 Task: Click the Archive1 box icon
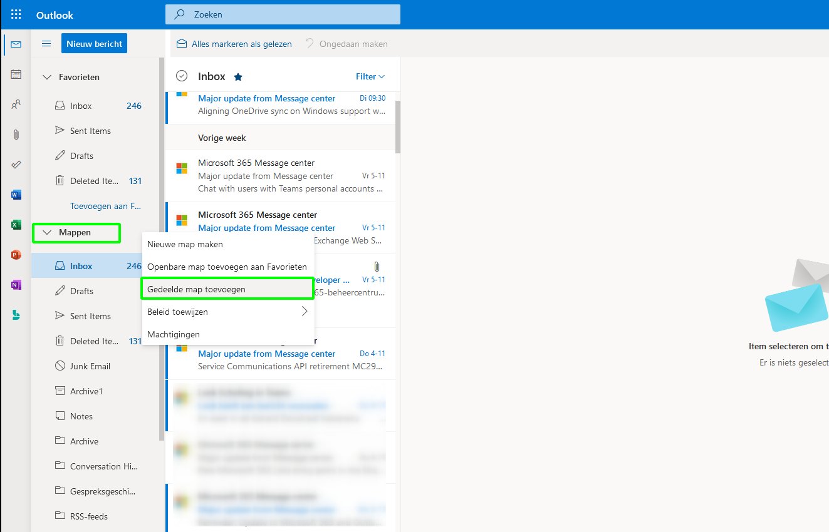coord(60,391)
